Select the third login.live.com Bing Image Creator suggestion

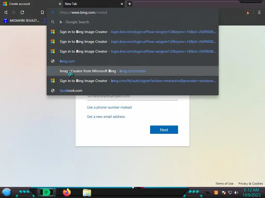(x=133, y=51)
